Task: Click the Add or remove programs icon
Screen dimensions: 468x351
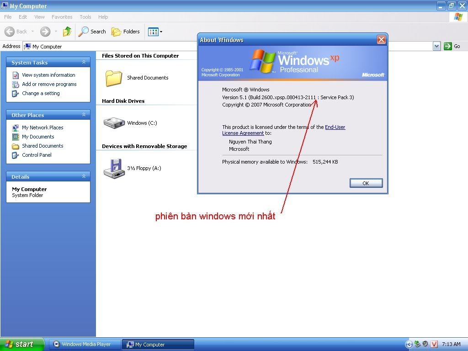Action: [x=16, y=85]
